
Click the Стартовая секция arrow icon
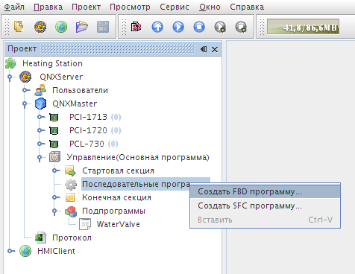[x=70, y=171]
